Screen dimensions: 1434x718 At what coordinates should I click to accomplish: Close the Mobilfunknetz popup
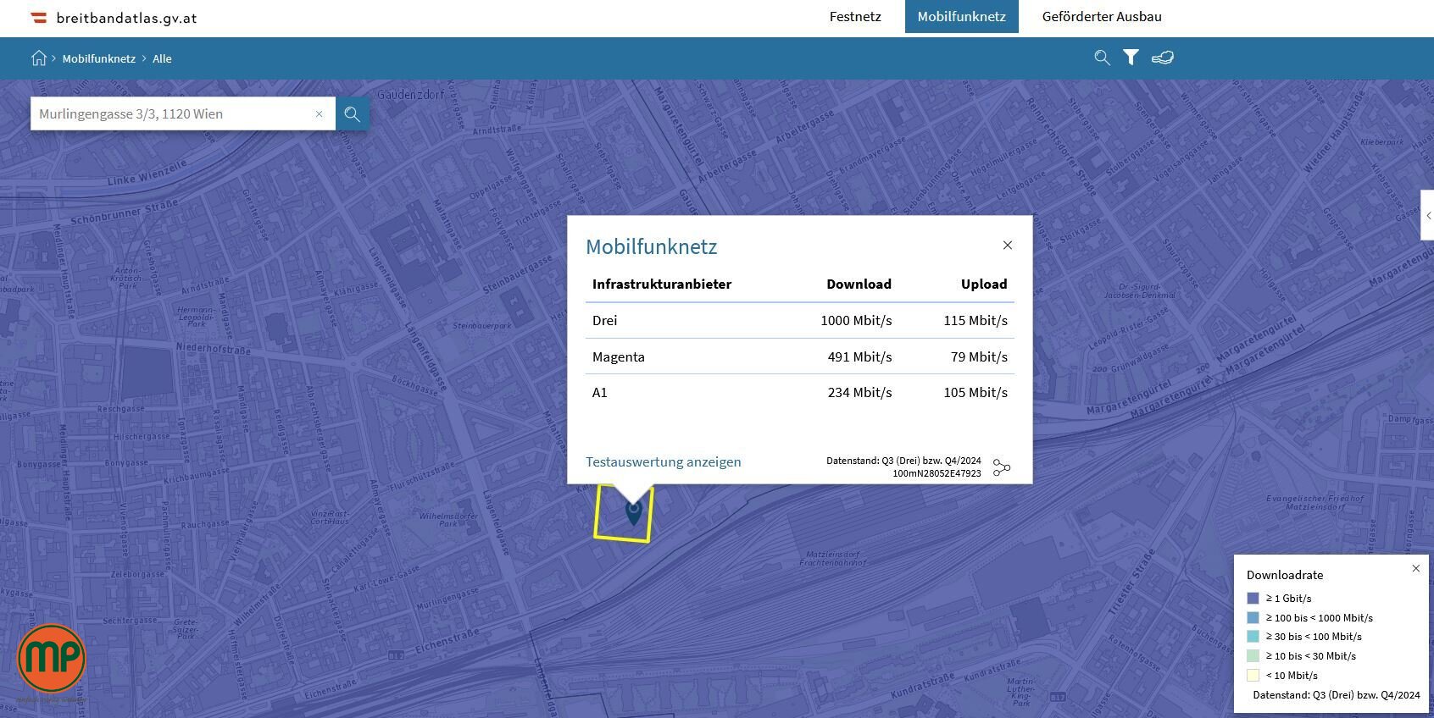(x=1008, y=246)
